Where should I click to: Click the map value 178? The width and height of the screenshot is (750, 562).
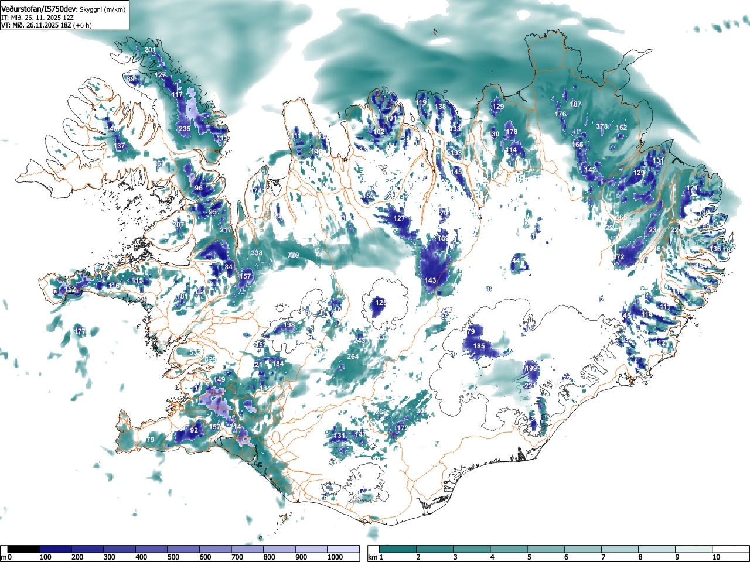pyautogui.click(x=512, y=132)
